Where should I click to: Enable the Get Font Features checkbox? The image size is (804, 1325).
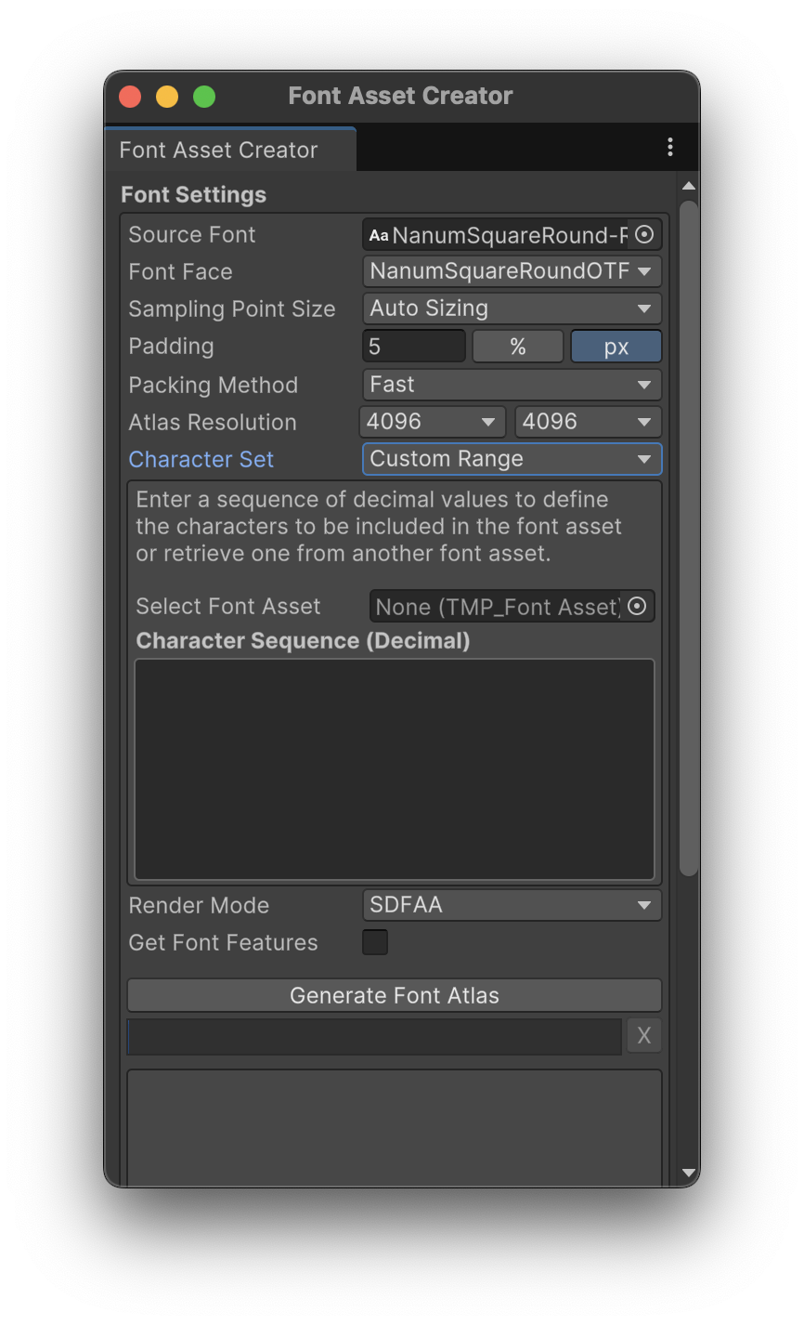tap(375, 942)
